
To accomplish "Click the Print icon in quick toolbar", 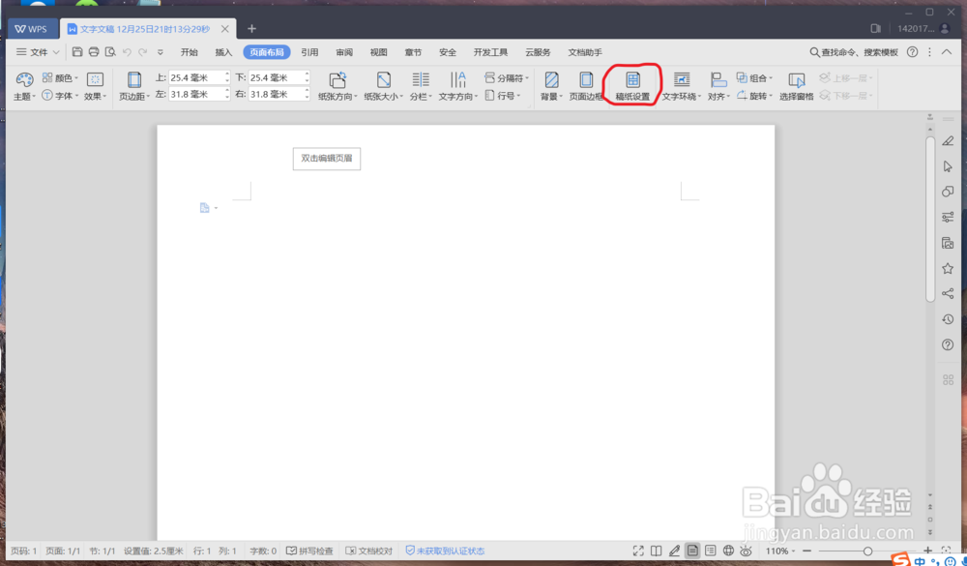I will [x=94, y=52].
